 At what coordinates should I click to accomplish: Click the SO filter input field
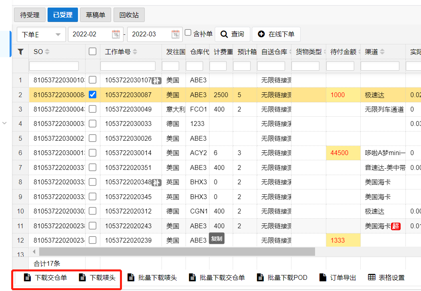54,66
